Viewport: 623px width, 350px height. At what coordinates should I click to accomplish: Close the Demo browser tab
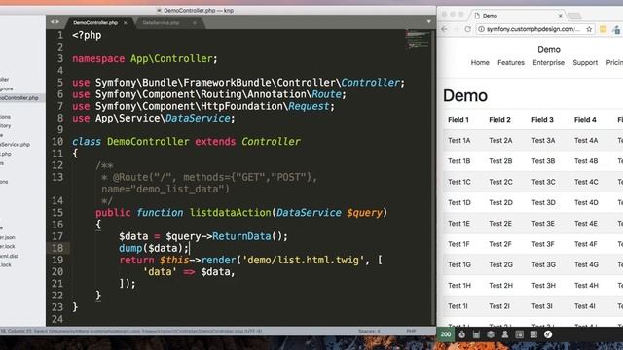[560, 16]
